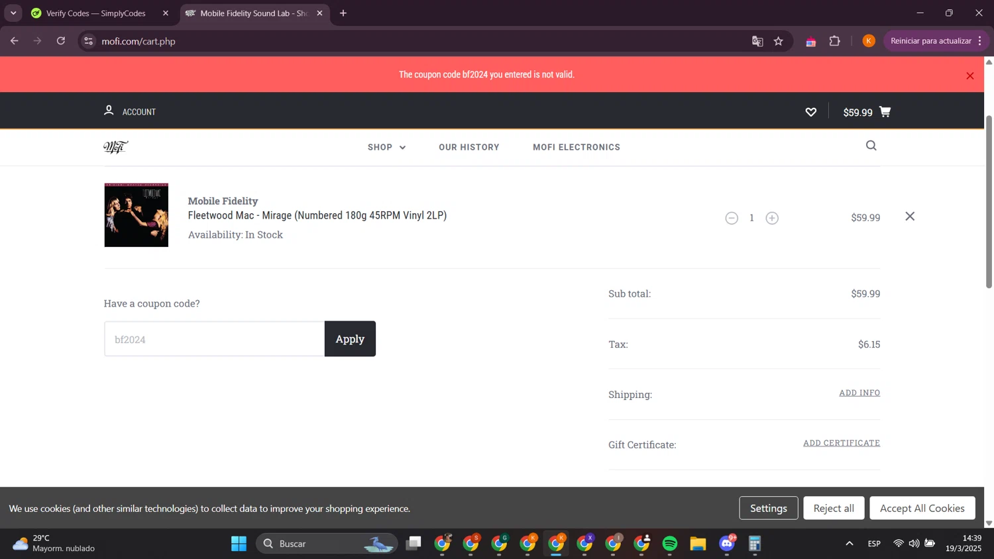Screen dimensions: 994x559
Task: Add shipping info link
Action: tap(859, 393)
